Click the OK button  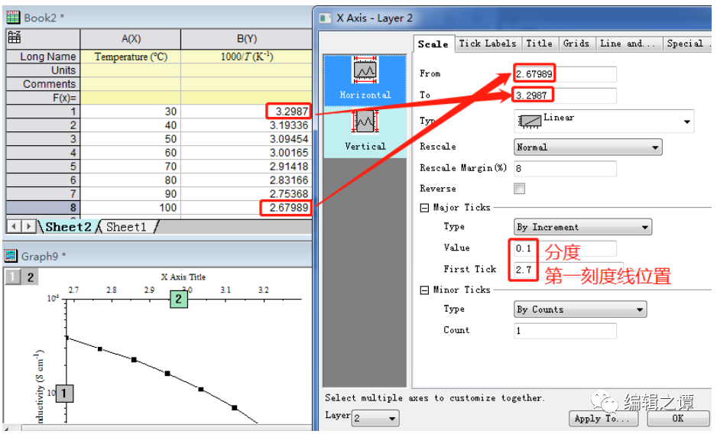click(x=678, y=418)
